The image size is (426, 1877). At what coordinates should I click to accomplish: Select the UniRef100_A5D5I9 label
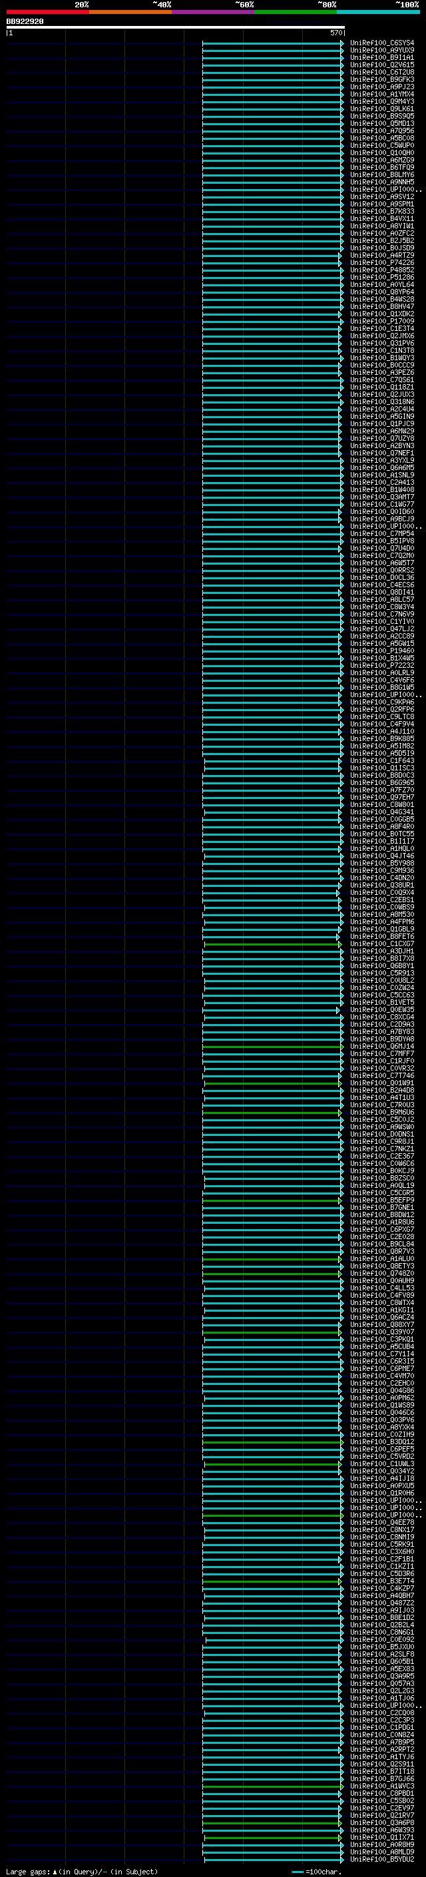pyautogui.click(x=381, y=754)
